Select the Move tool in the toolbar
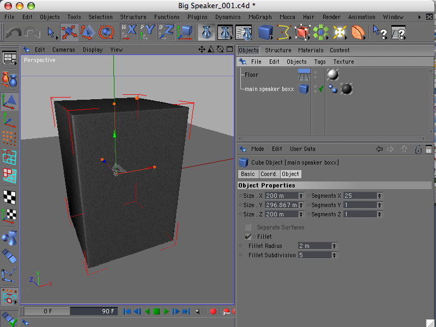The image size is (436, 327). coord(69,33)
